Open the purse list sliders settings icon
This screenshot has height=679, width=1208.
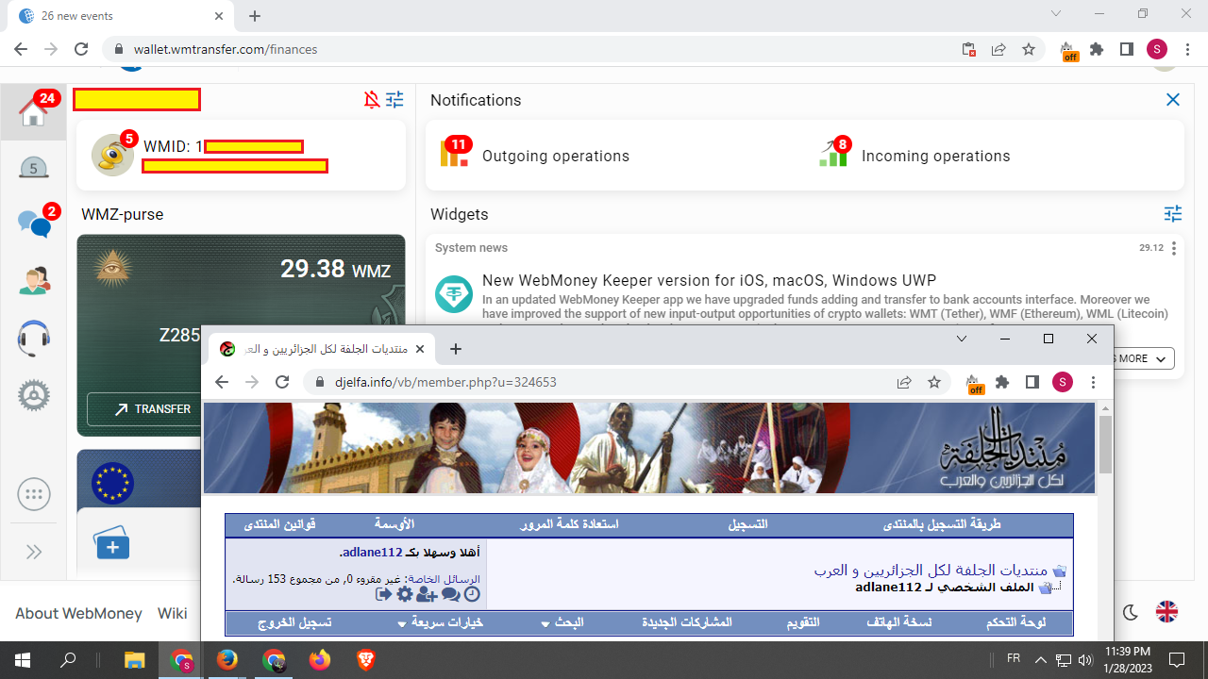pyautogui.click(x=394, y=99)
